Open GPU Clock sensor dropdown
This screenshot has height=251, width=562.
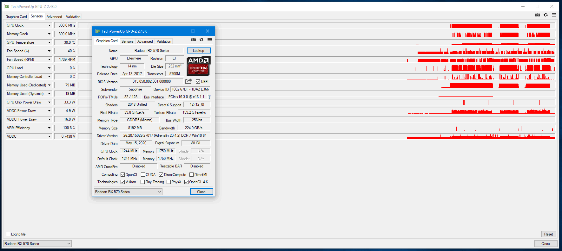pyautogui.click(x=49, y=25)
